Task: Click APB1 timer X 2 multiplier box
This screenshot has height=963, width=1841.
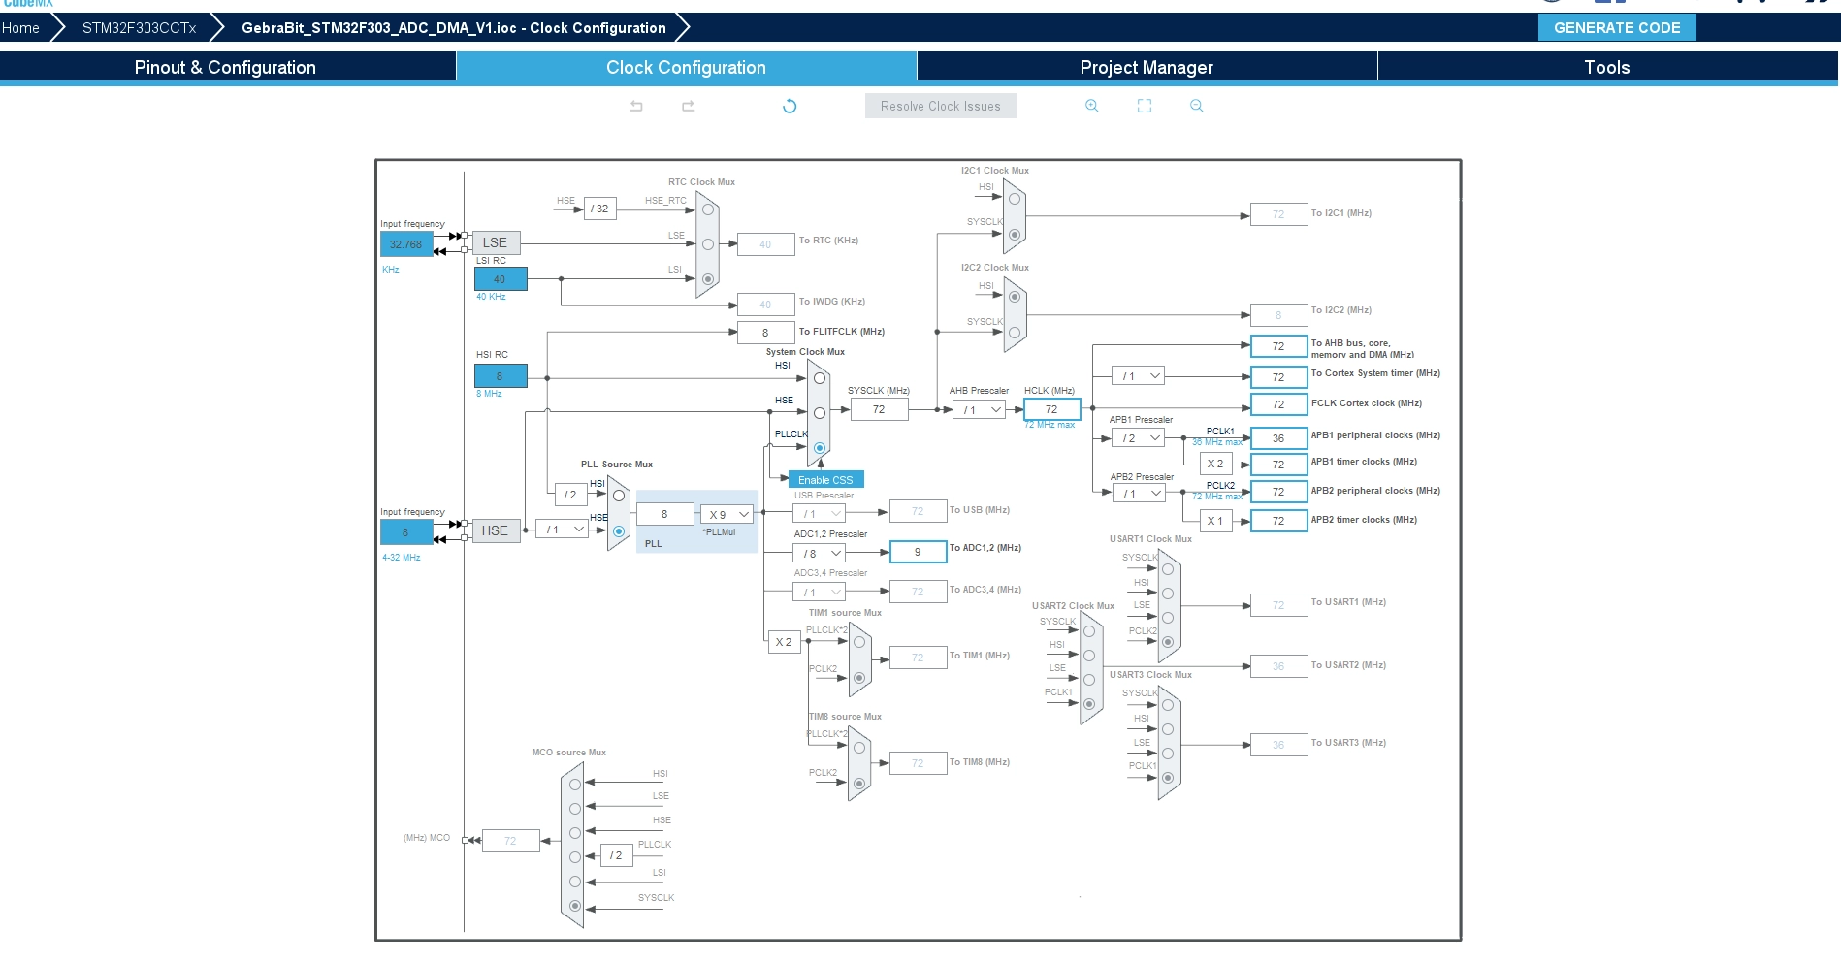Action: tap(1216, 465)
